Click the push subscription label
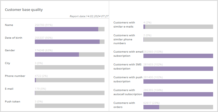218x112 pixels. coord(126,79)
